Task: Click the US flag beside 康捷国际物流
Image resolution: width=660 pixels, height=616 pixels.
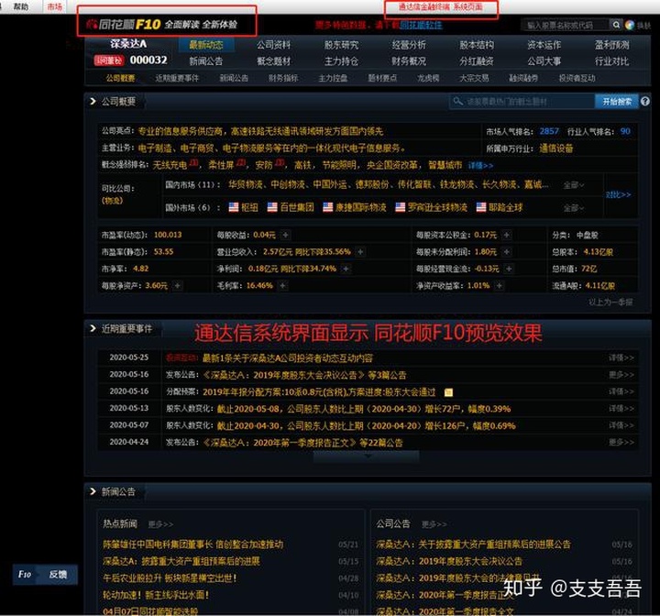Action: [x=328, y=207]
